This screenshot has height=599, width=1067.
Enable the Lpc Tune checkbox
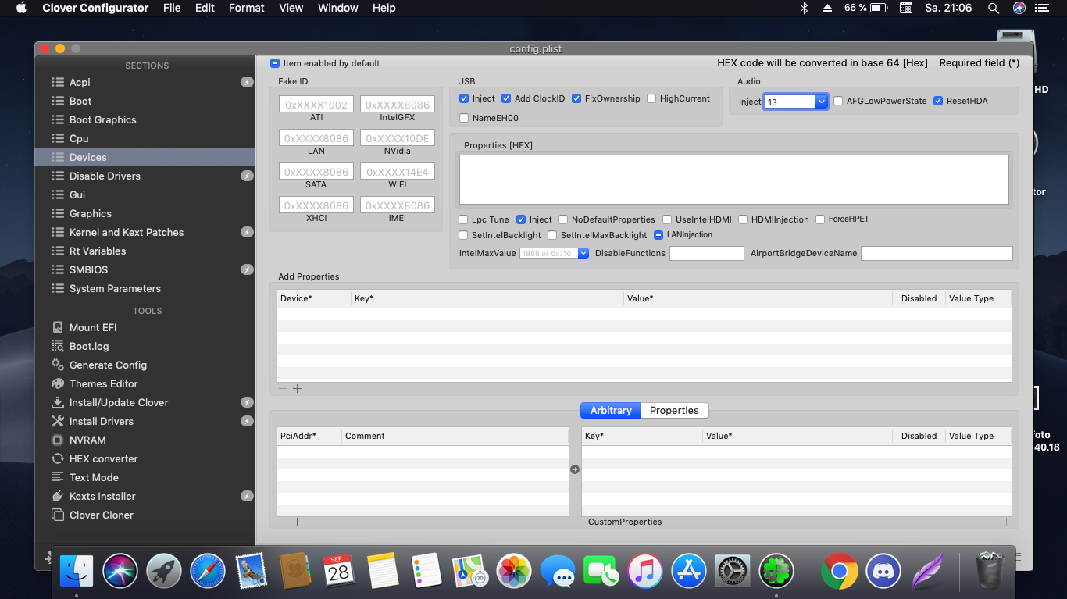pos(464,219)
